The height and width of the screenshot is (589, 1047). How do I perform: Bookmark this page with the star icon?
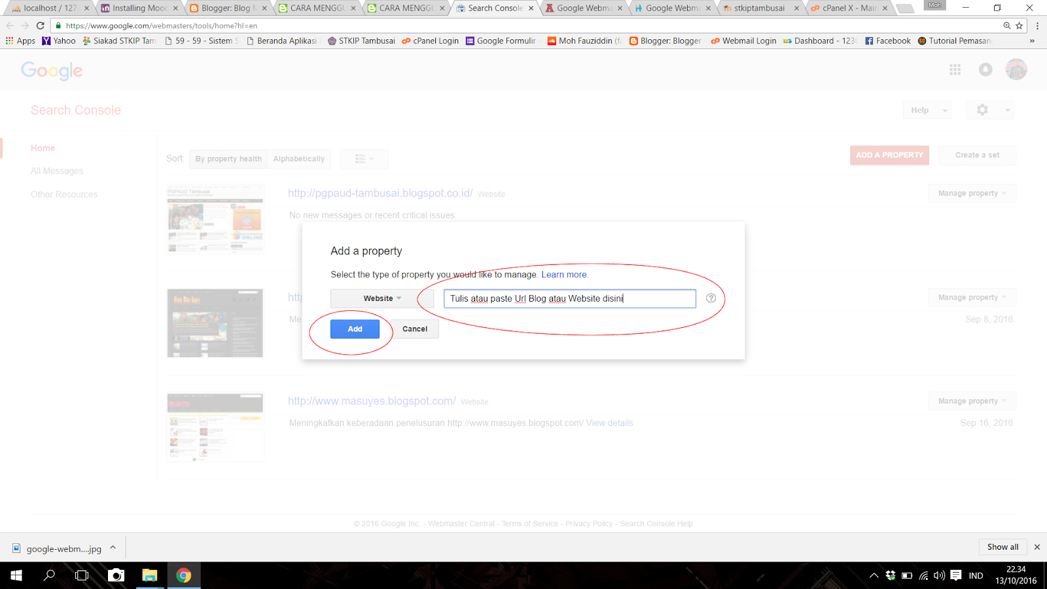click(x=1019, y=26)
